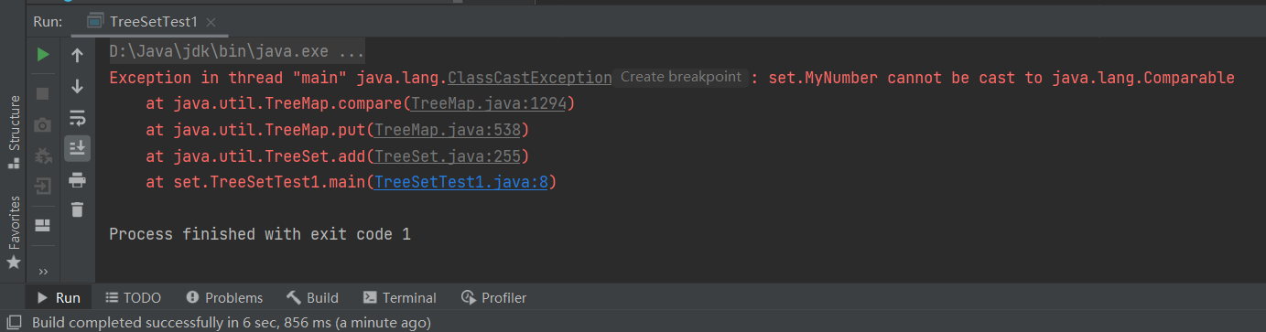Jump up the stack trace with up arrow
Screen dimensions: 1266x332
pos(77,55)
